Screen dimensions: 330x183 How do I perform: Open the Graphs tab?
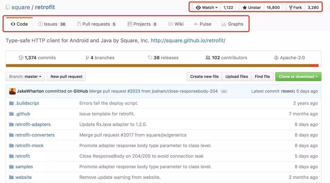(232, 24)
